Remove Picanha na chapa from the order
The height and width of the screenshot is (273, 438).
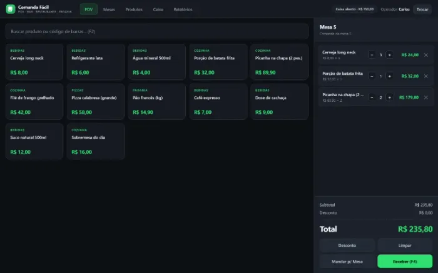coord(425,97)
